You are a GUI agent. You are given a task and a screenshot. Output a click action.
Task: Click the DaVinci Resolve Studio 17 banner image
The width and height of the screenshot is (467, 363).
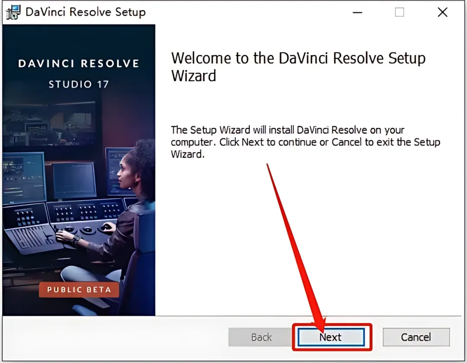click(79, 170)
